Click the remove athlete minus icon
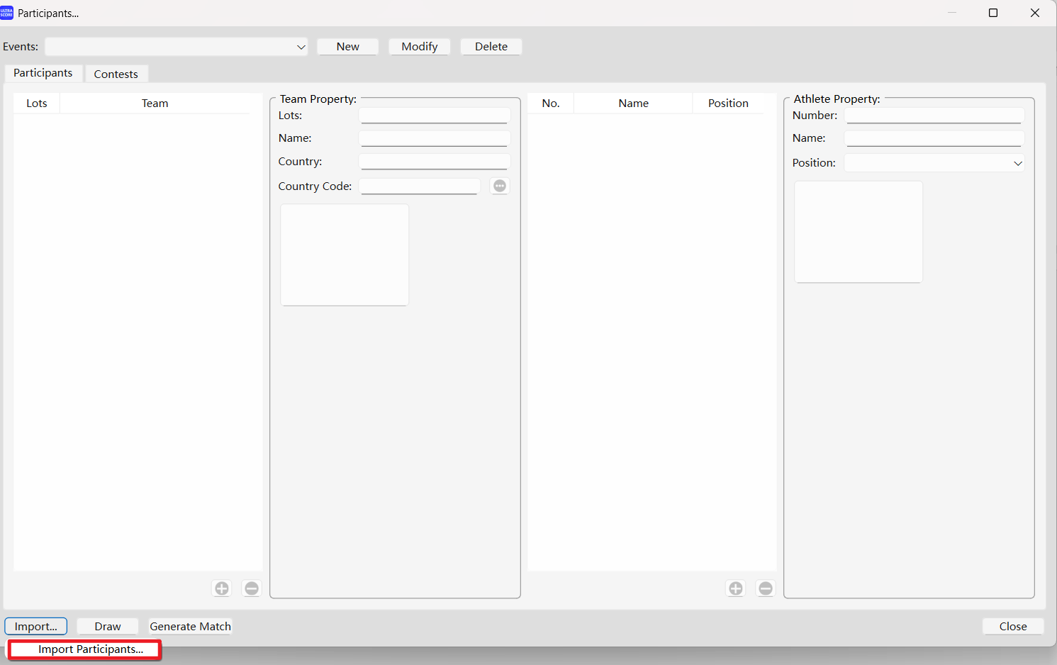 tap(766, 588)
